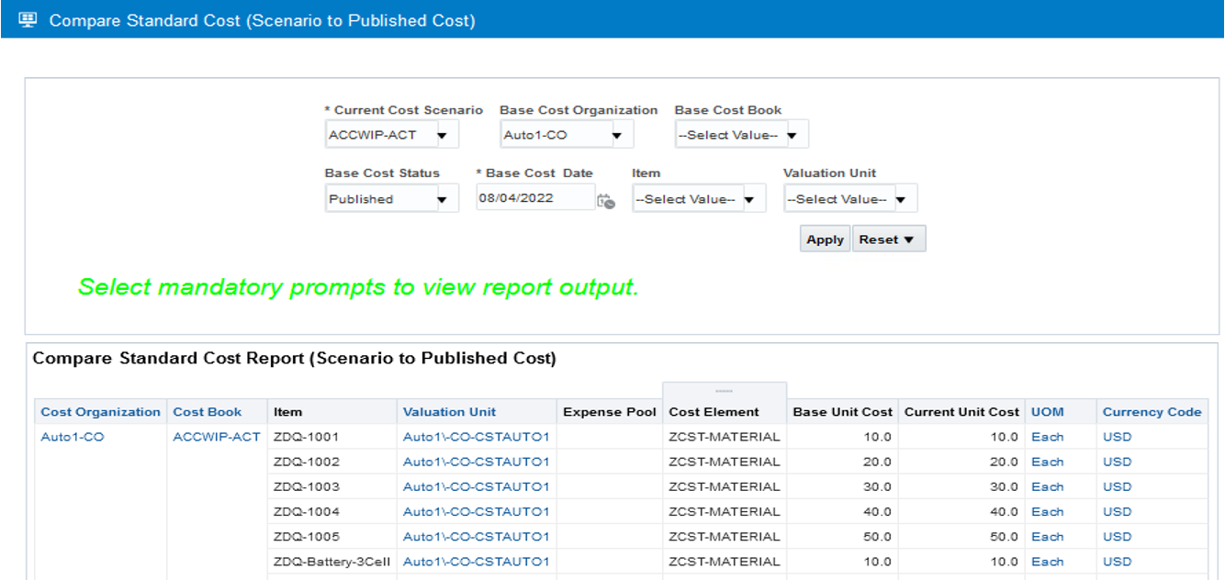Viewport: 1225px width, 580px height.
Task: Open valuation unit link in ZDQ-1001 row
Action: (x=476, y=437)
